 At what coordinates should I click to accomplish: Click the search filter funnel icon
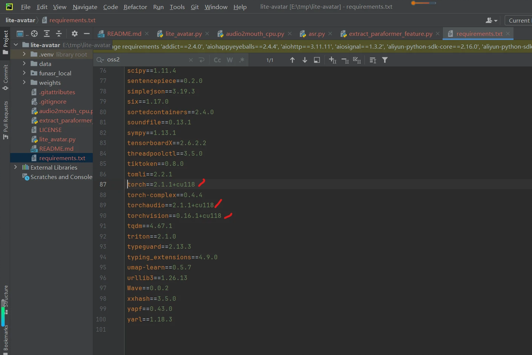[385, 60]
